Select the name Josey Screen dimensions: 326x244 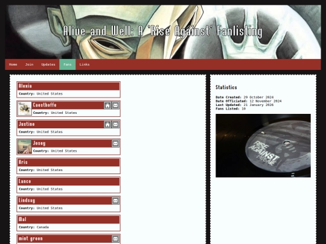tap(39, 143)
